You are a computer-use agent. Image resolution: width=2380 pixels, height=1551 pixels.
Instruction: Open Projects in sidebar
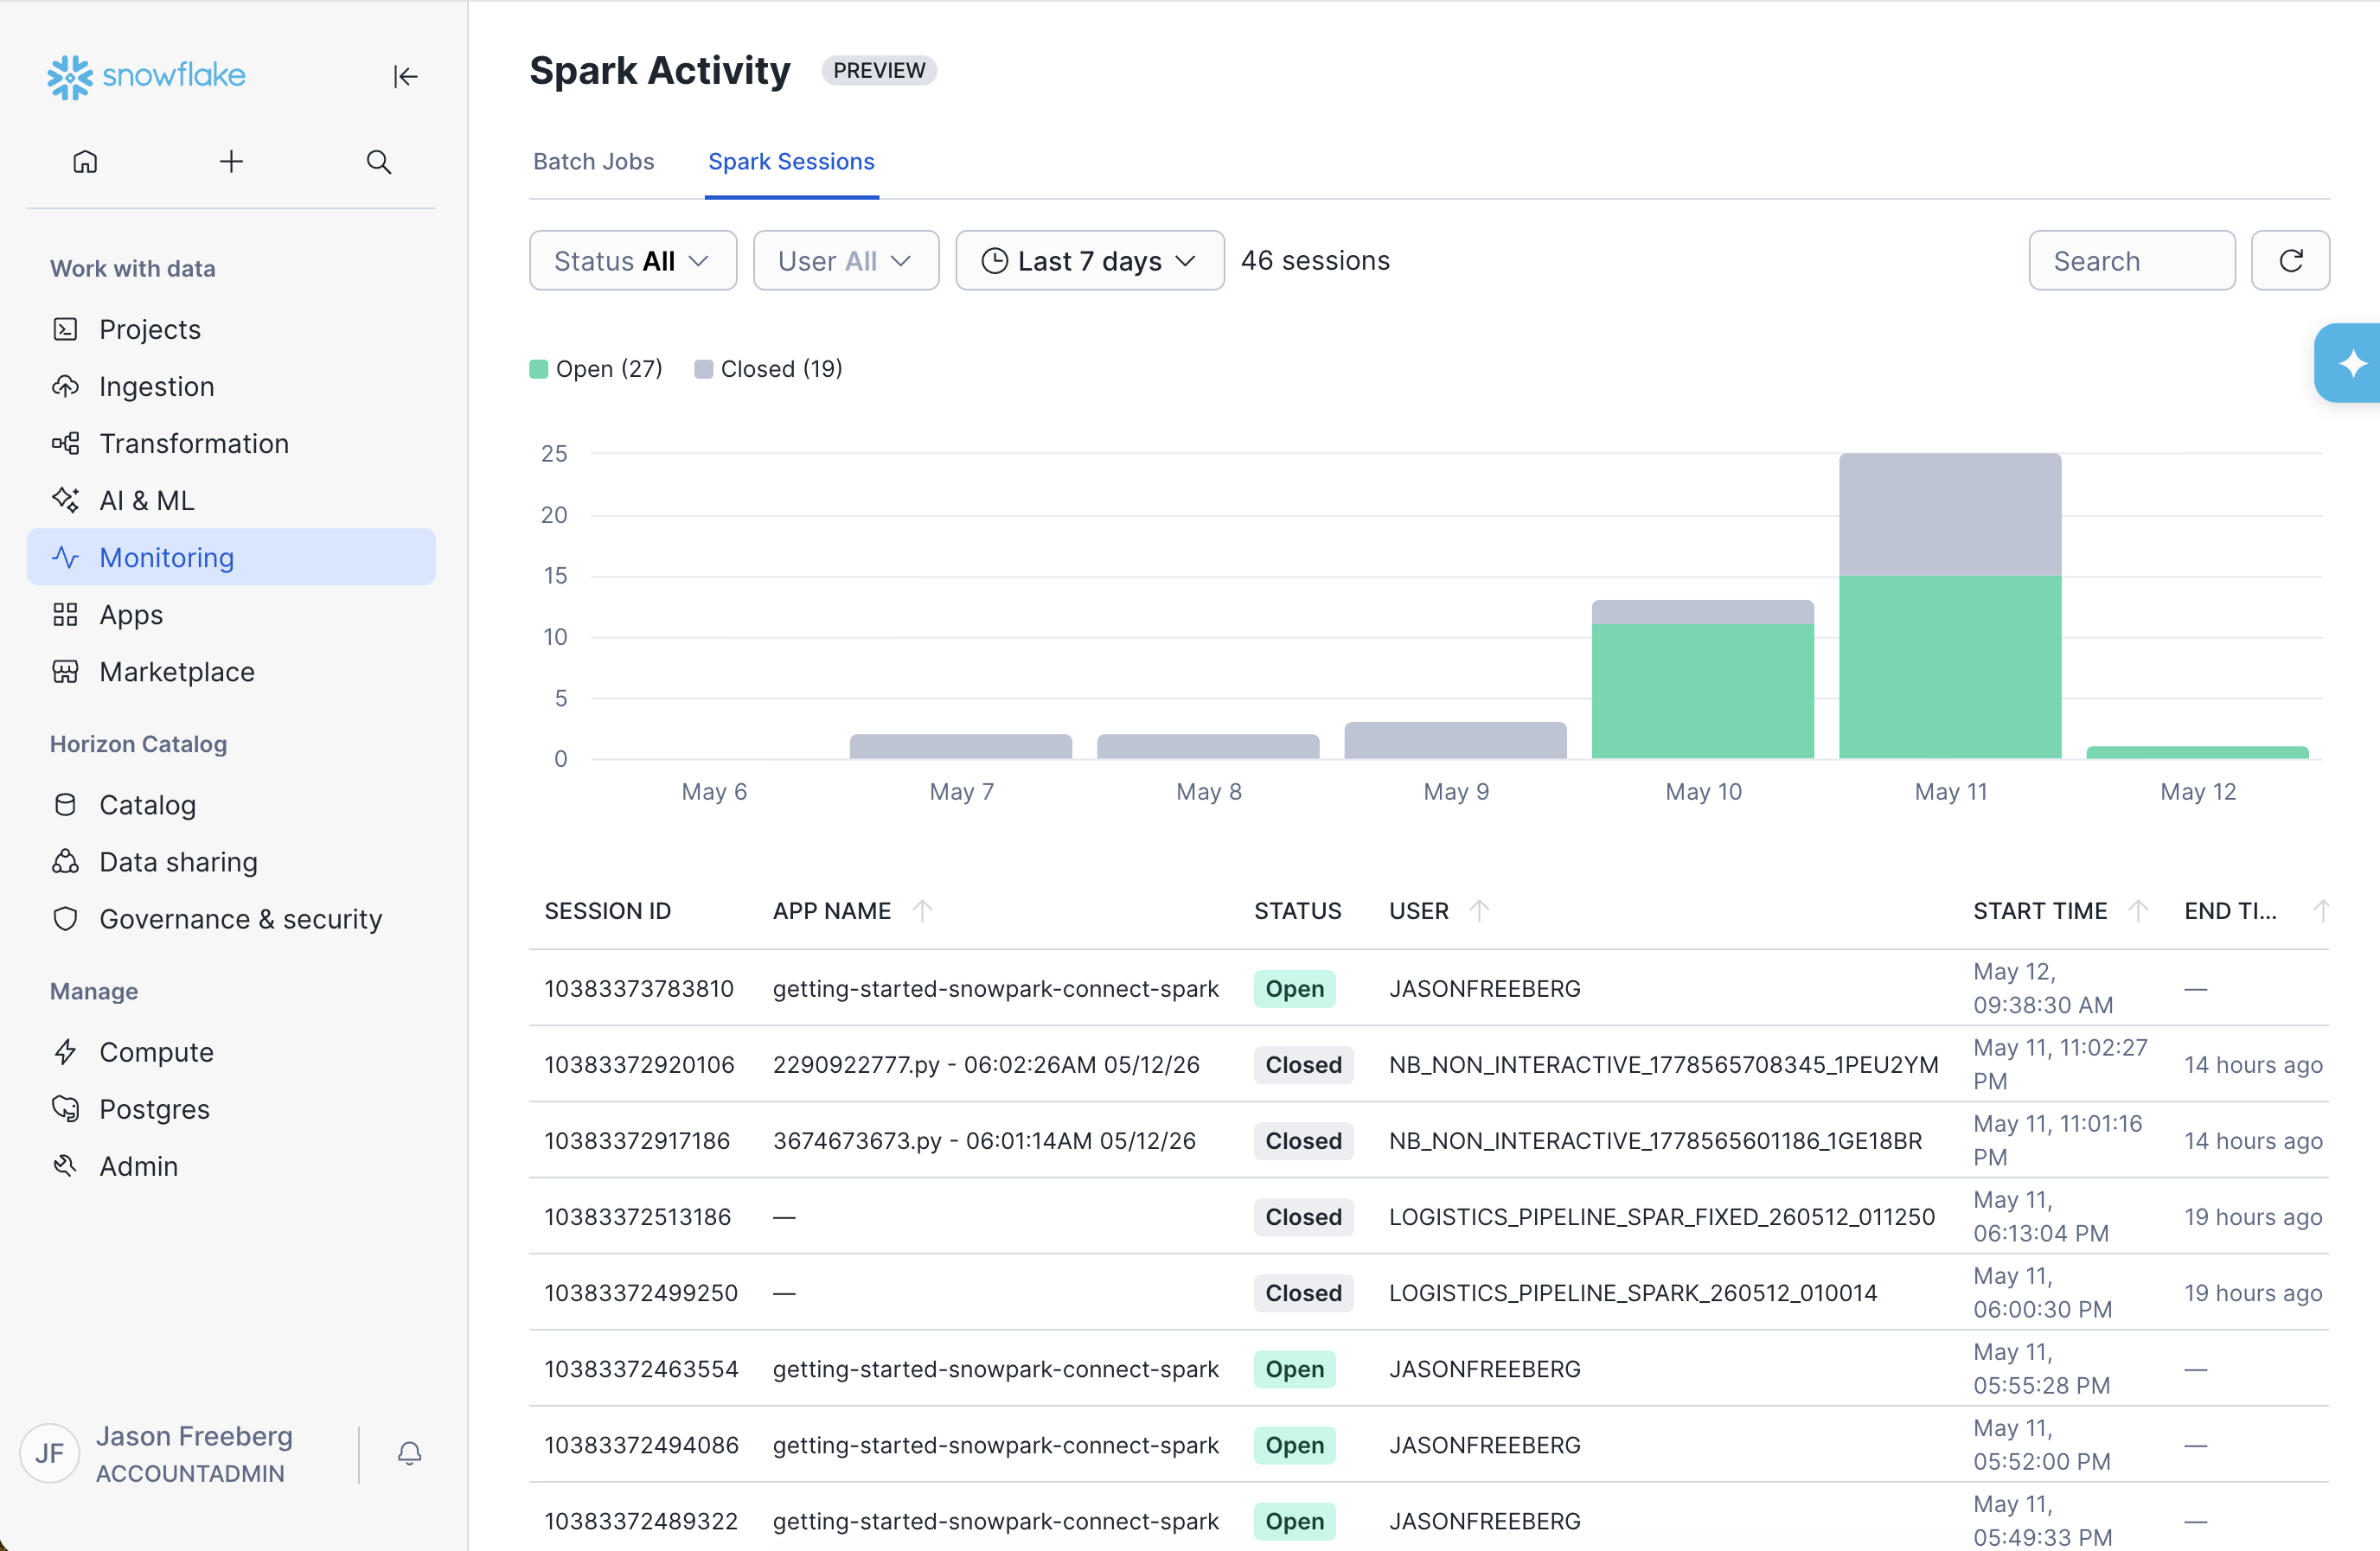[x=231, y=329]
